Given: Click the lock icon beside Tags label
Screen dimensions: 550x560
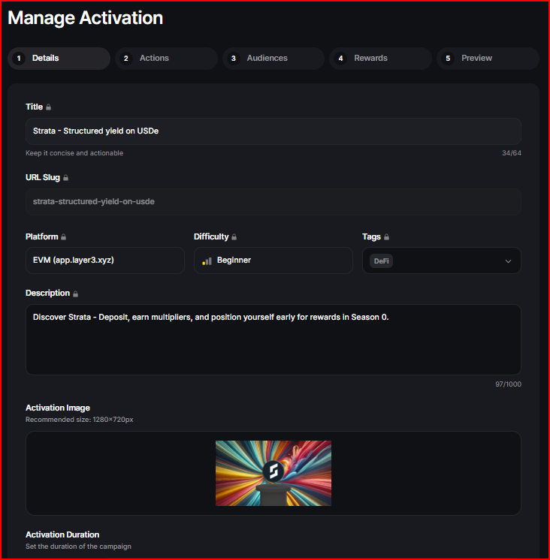Looking at the screenshot, I should point(387,237).
